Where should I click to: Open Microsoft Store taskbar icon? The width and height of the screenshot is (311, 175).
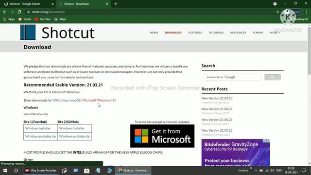[86, 171]
